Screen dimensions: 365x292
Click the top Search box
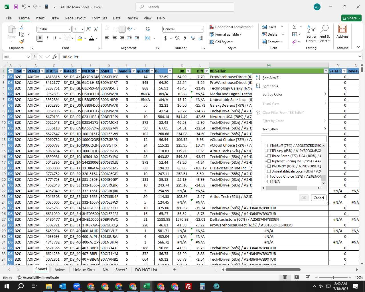(x=185, y=7)
